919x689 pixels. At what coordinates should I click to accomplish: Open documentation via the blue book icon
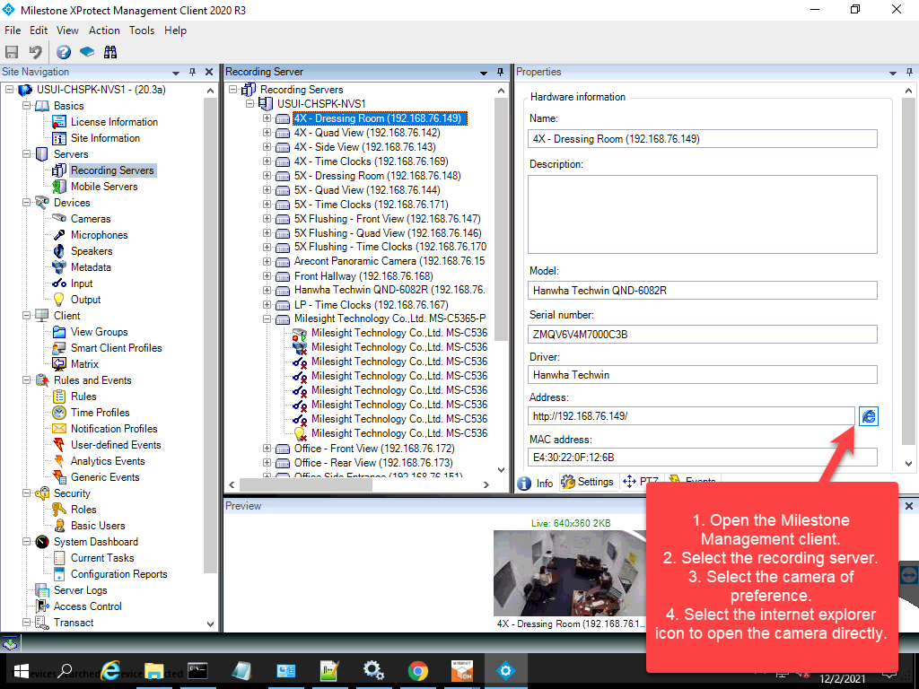(87, 51)
